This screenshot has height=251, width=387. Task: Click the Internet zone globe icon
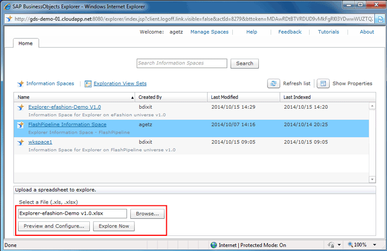[213, 245]
